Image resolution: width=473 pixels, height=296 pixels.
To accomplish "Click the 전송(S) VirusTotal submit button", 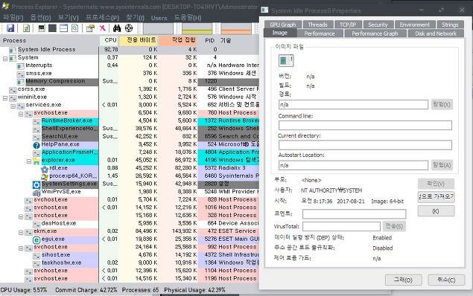I will 394,226.
